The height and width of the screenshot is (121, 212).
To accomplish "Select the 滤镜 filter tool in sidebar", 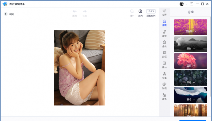I will (164, 23).
